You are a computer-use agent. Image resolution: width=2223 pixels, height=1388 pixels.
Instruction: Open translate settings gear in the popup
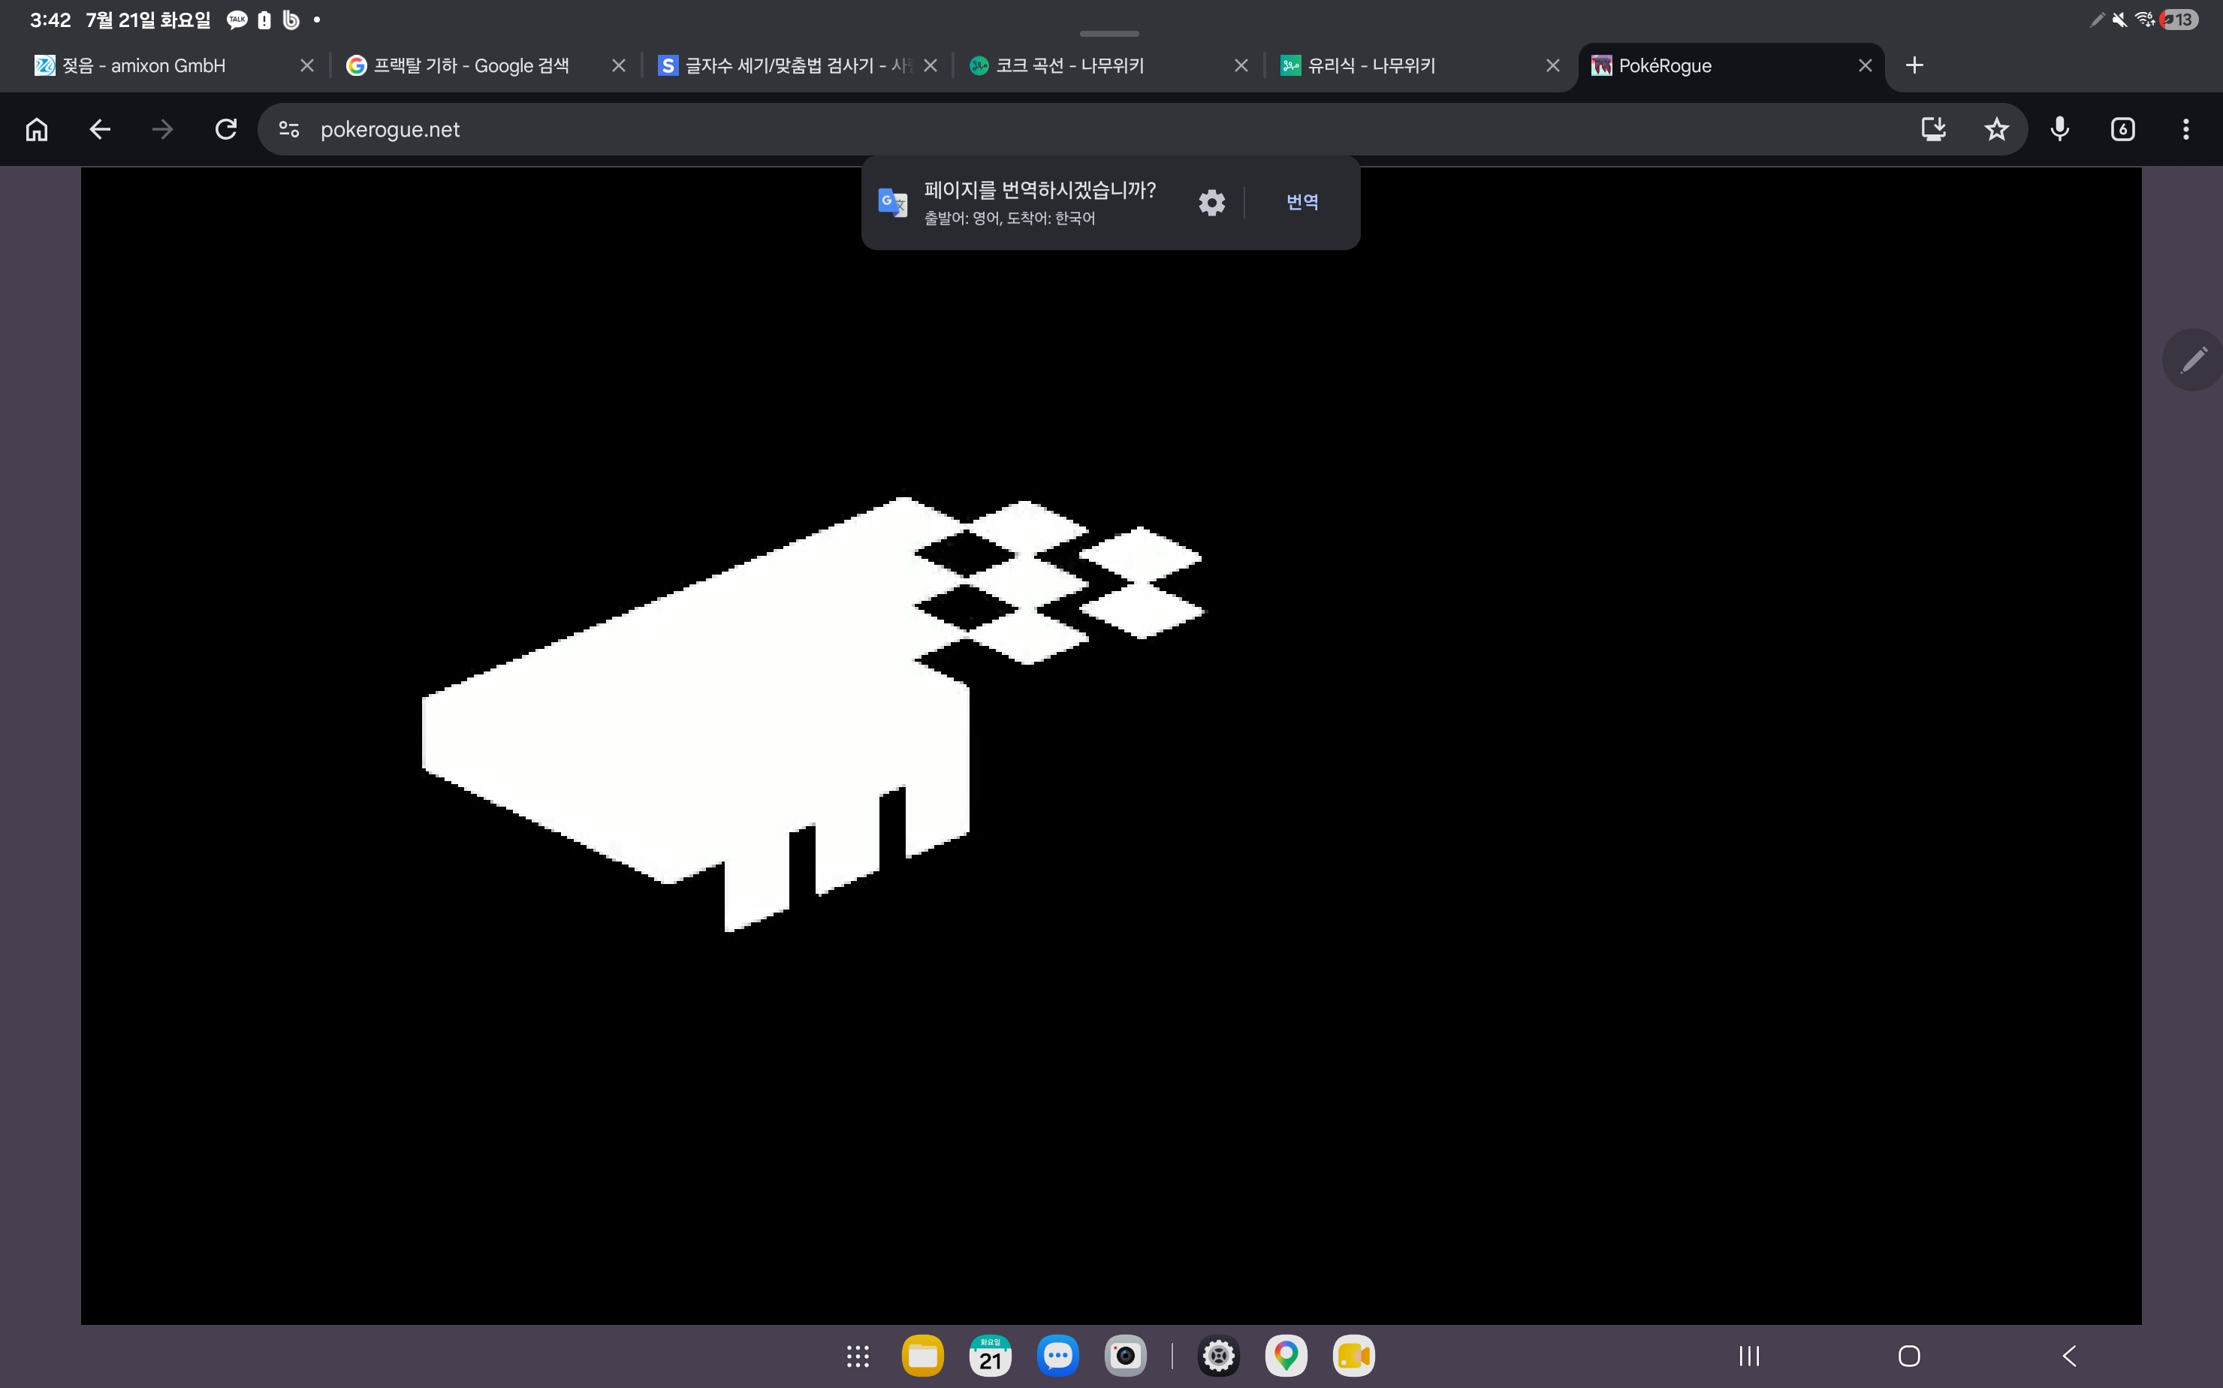pos(1212,202)
